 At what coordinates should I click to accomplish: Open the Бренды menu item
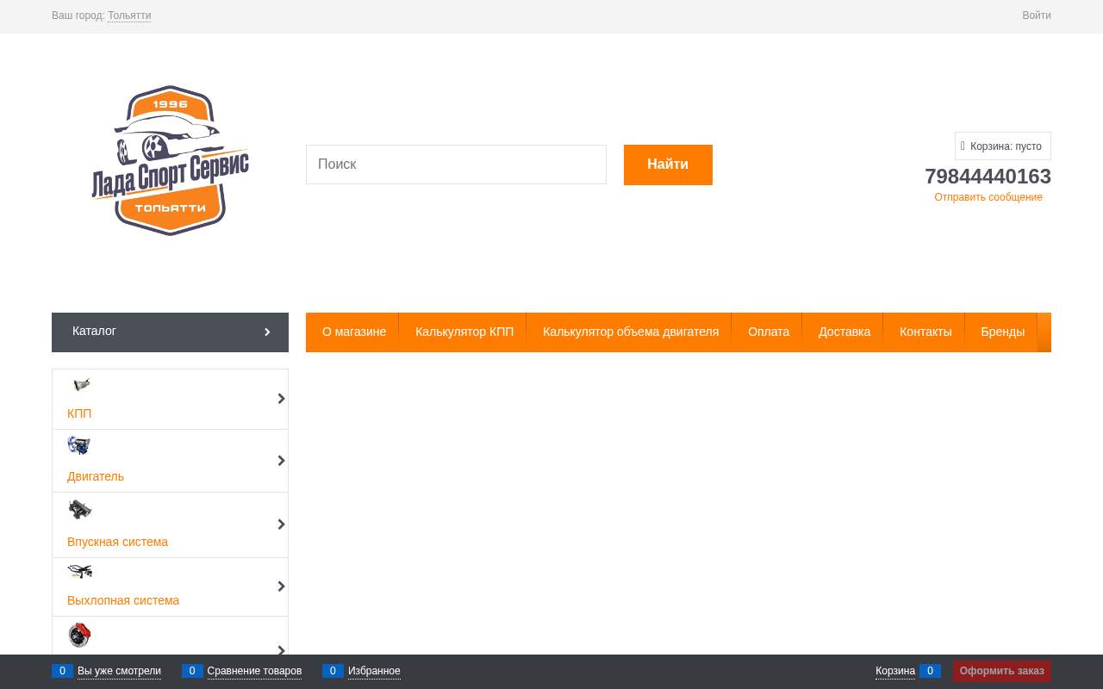click(1002, 332)
